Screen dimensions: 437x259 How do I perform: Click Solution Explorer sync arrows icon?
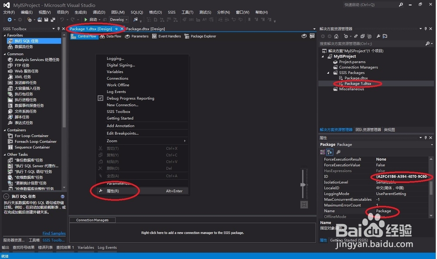coord(356,36)
